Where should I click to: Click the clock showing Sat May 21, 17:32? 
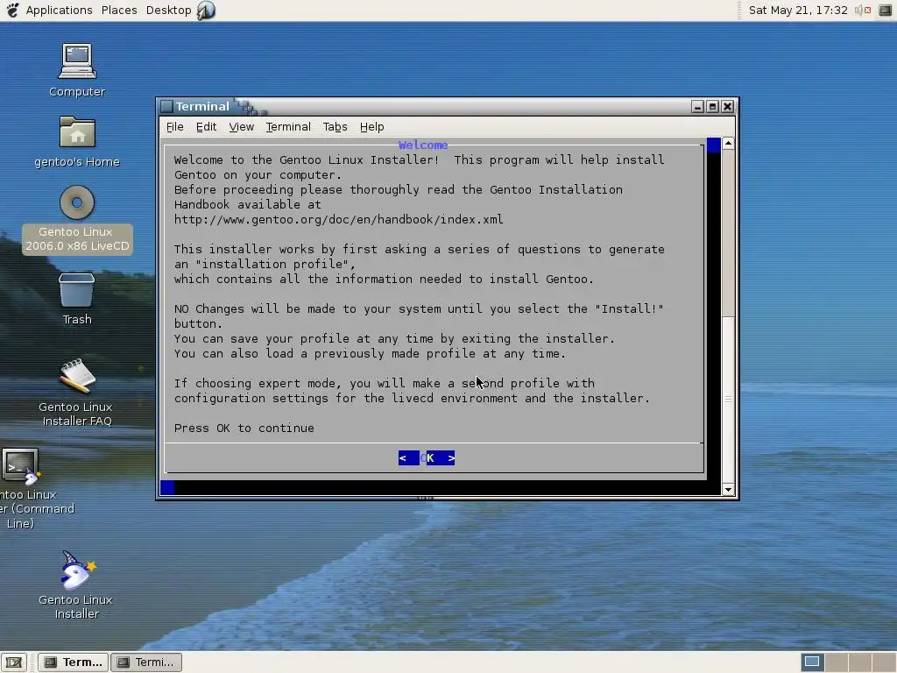(798, 11)
